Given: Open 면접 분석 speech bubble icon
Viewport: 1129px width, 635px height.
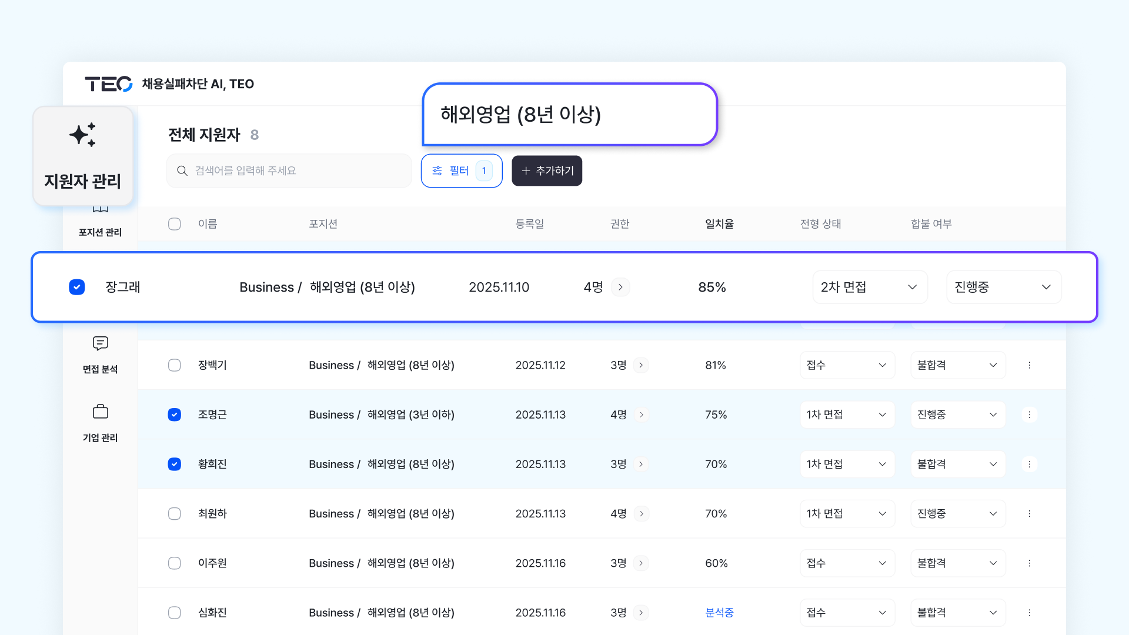Looking at the screenshot, I should [x=101, y=343].
